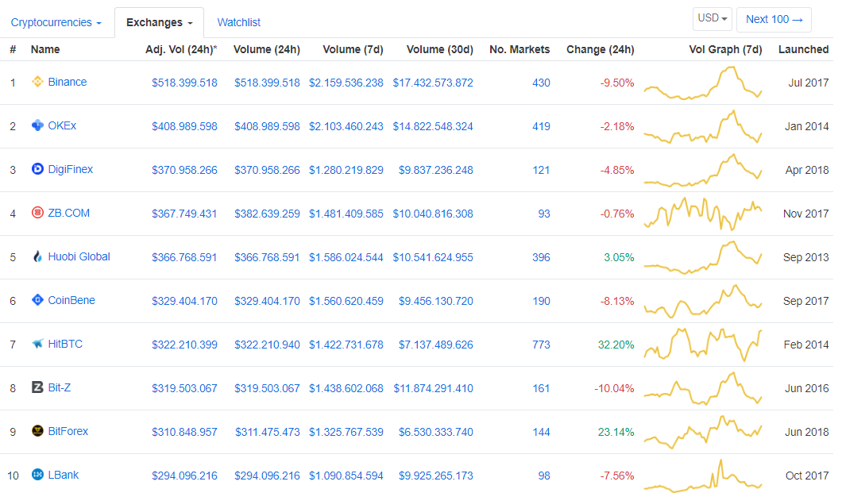Open the LBank exchange link
This screenshot has height=493, width=842.
tap(63, 475)
